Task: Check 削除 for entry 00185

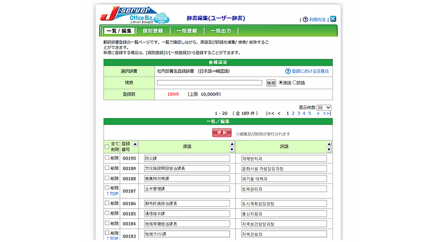Action: pyautogui.click(x=107, y=213)
